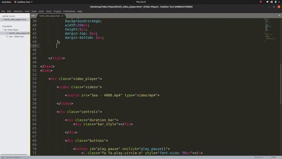This screenshot has width=282, height=159.
Task: Collapse the Video Player folder arrow
Action: (x=3, y=30)
